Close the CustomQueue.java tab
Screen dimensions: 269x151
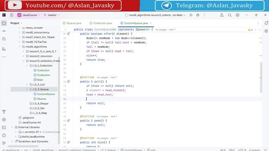(151, 23)
